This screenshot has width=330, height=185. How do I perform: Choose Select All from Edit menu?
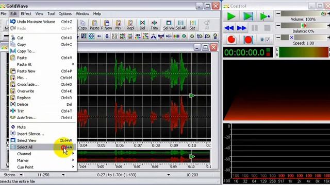43,147
